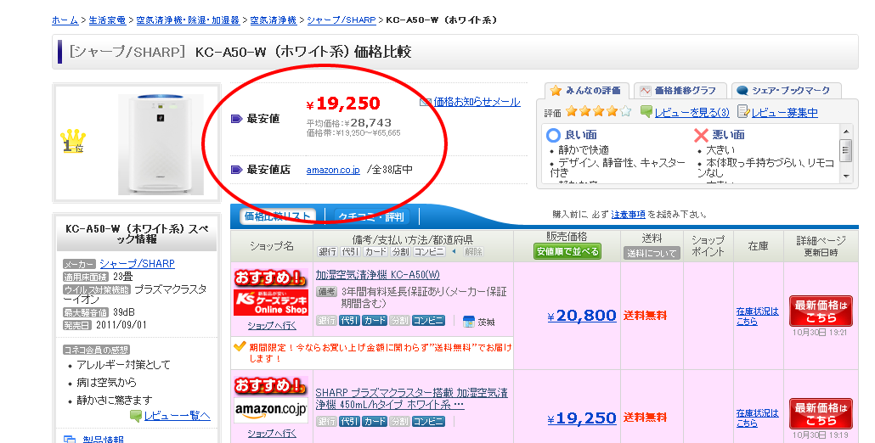Open the 価格お知らせメール link

[477, 102]
